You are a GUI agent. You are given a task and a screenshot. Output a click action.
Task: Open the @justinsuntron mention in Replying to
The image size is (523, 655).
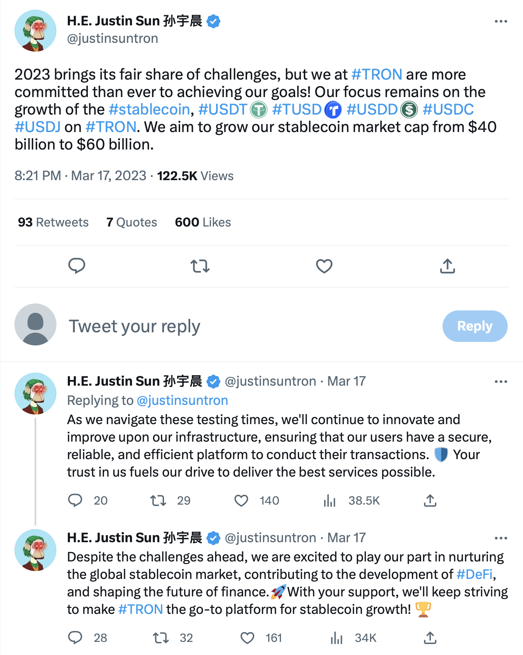coord(182,401)
